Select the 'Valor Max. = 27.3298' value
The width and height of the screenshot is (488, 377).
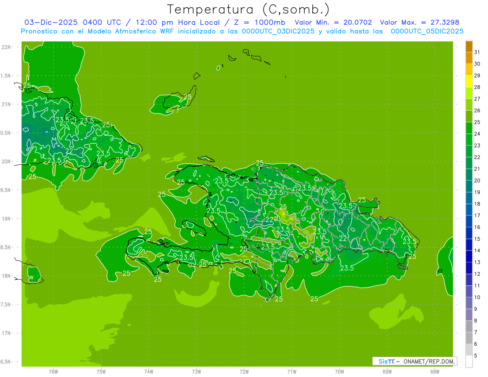point(419,22)
